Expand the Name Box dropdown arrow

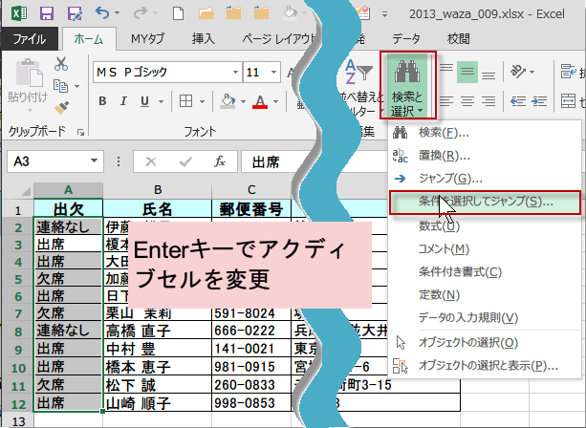(x=95, y=160)
